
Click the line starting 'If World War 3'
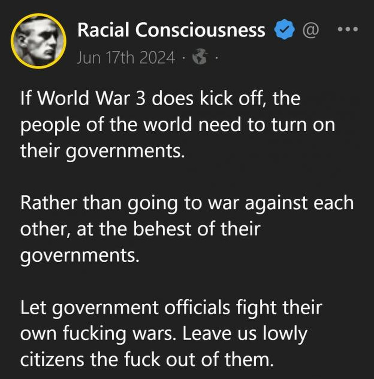click(160, 98)
